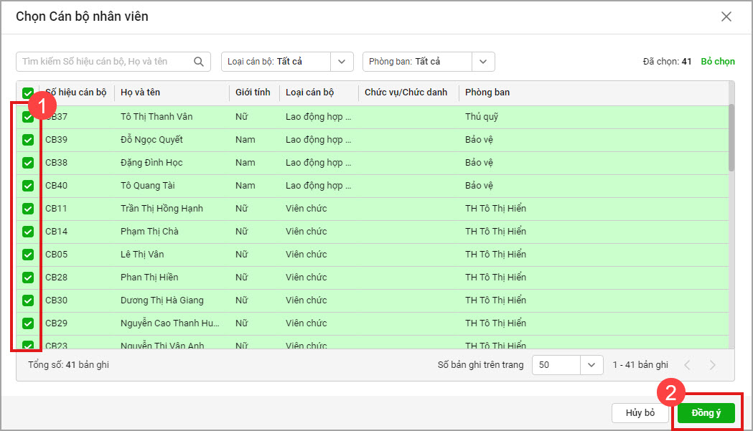This screenshot has width=753, height=431.
Task: Focus the employee search input field
Action: [x=104, y=62]
